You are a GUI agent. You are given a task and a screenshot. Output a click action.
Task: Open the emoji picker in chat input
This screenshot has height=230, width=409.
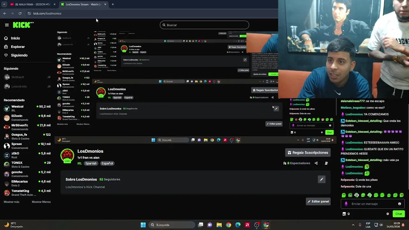tap(399, 204)
